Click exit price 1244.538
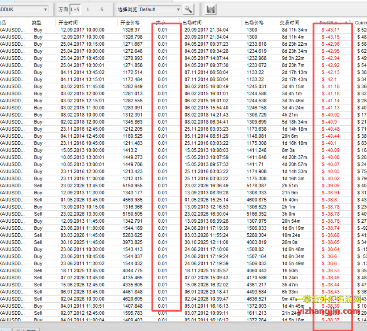Image resolution: width=367 pixels, height=331 pixels. point(256,101)
